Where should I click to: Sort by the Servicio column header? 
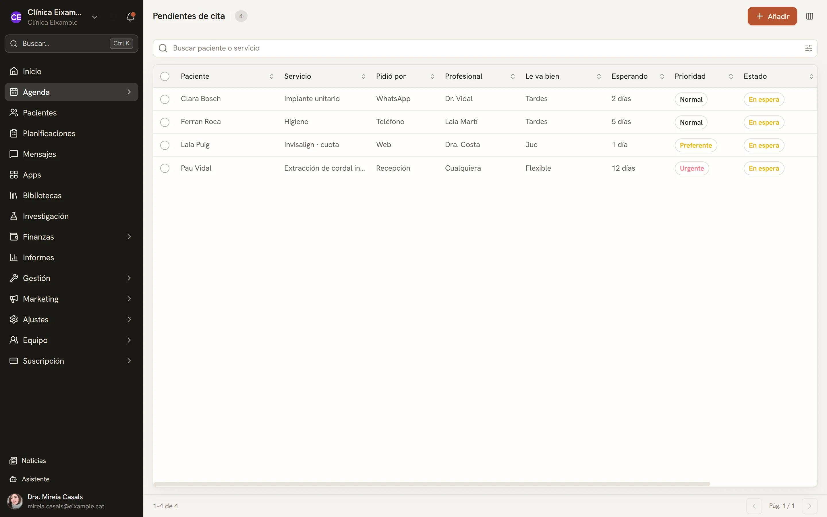[x=325, y=76]
